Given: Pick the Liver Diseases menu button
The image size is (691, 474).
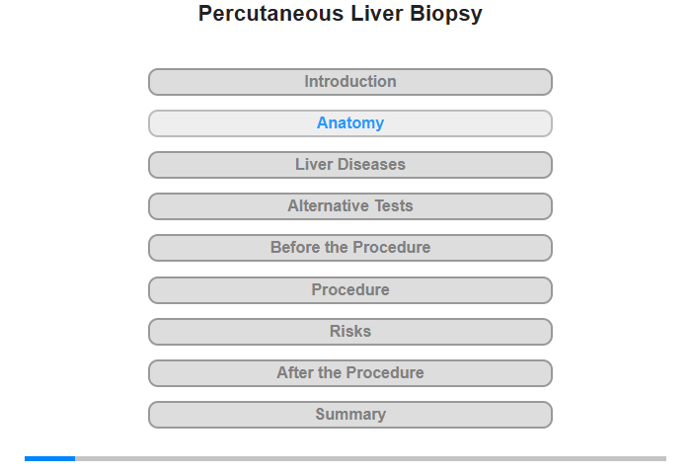Looking at the screenshot, I should pos(350,165).
